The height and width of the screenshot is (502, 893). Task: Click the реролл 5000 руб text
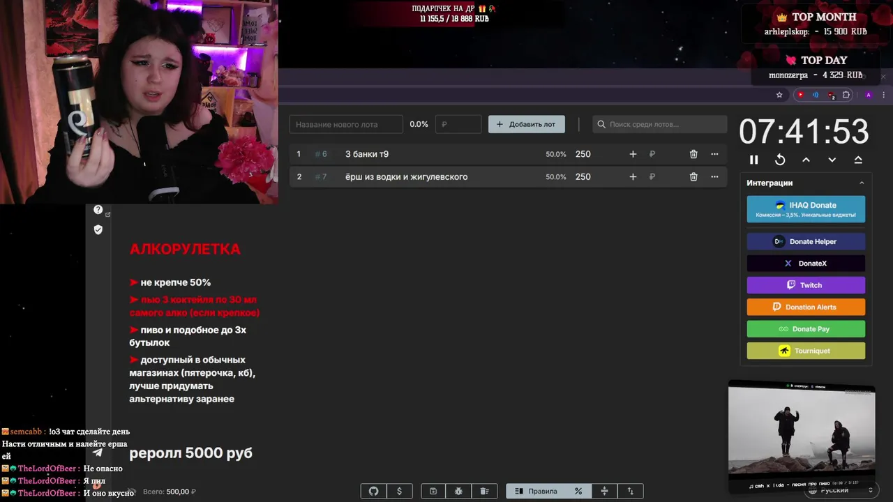click(x=190, y=453)
